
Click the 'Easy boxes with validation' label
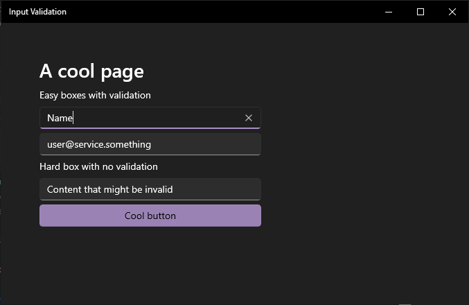(95, 95)
